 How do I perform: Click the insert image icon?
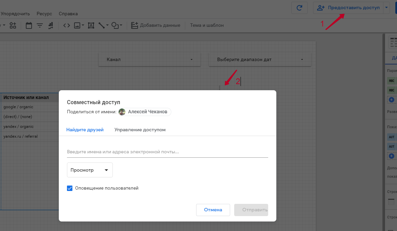tap(77, 25)
